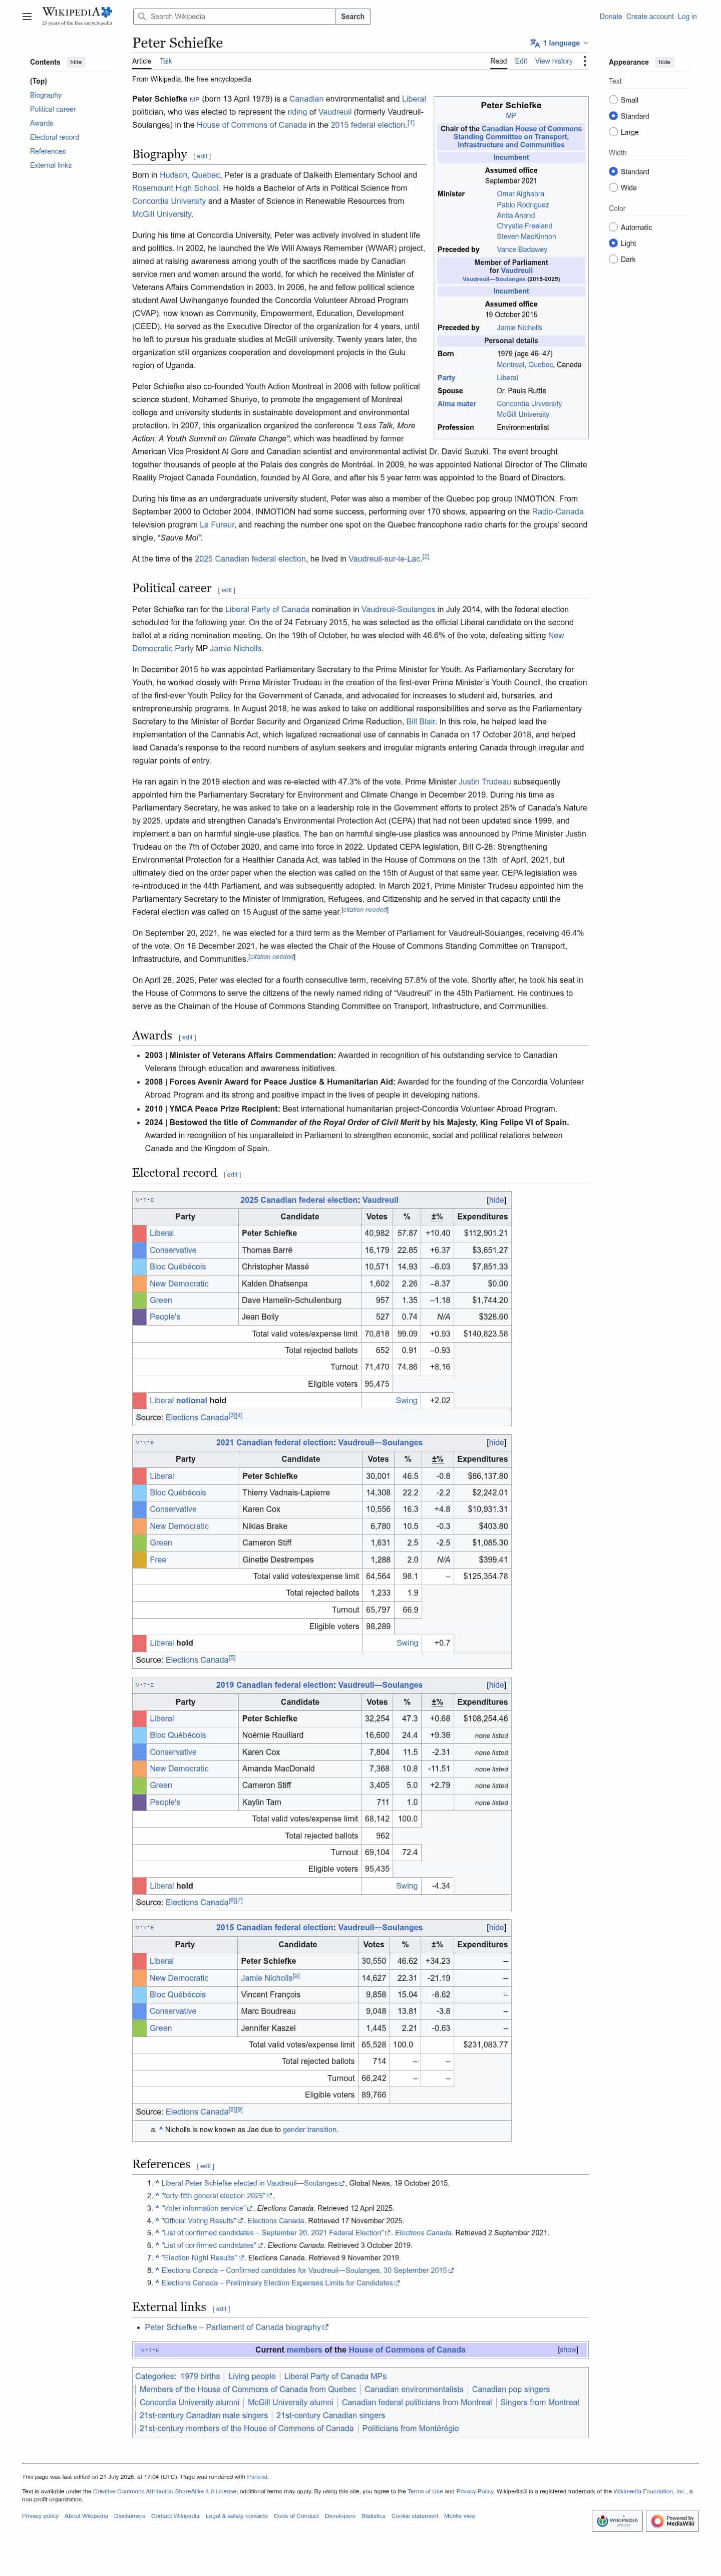
Task: Select the Large text size option
Action: [x=613, y=132]
